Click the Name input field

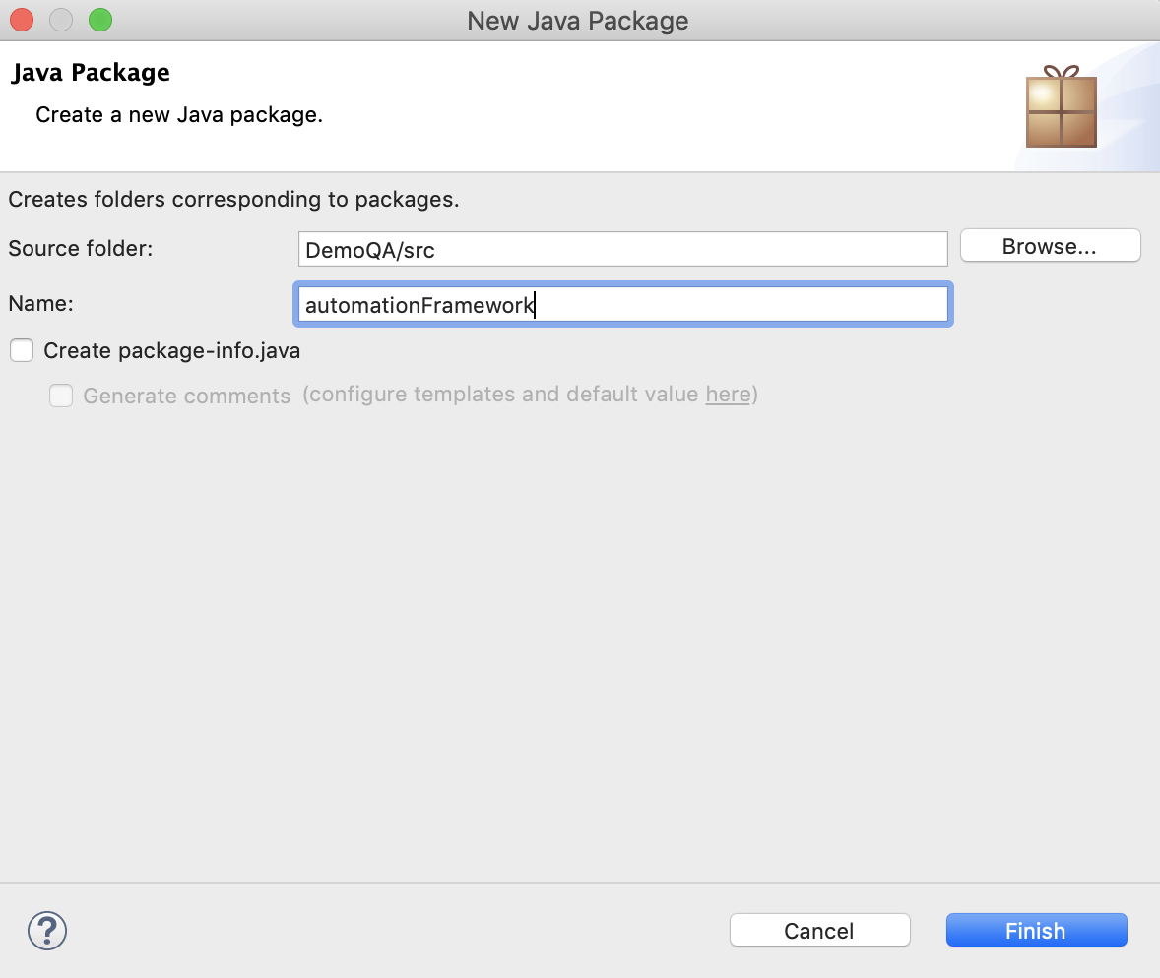[x=622, y=304]
